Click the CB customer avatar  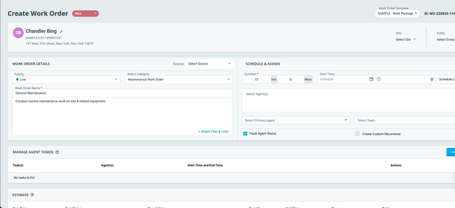pyautogui.click(x=18, y=33)
